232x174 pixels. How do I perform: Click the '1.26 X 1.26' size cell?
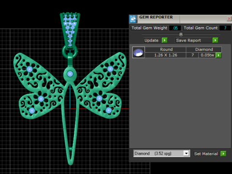coord(165,55)
